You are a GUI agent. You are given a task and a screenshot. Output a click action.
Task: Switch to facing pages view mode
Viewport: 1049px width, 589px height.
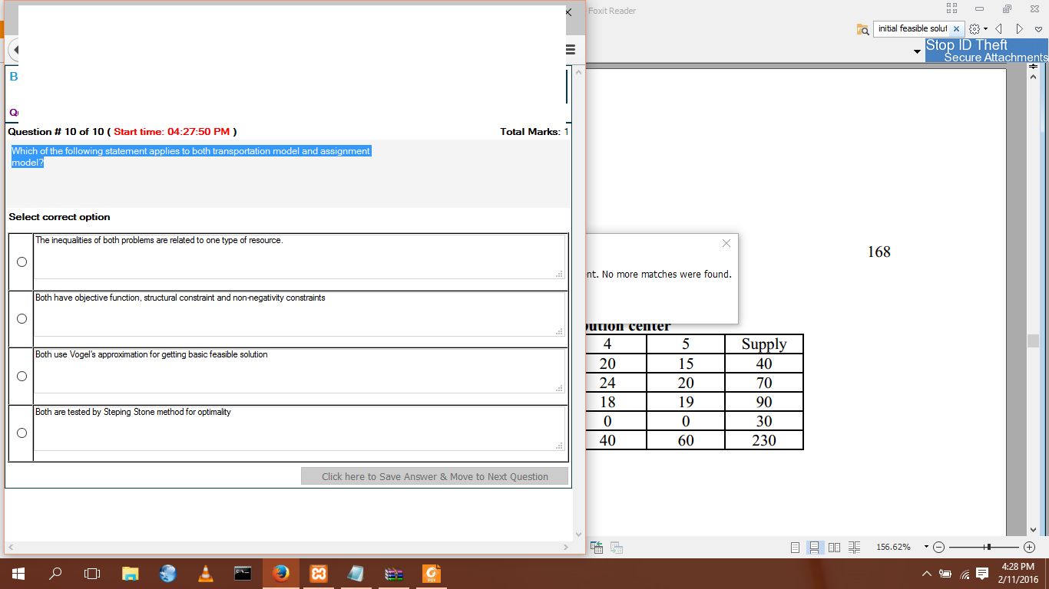835,548
